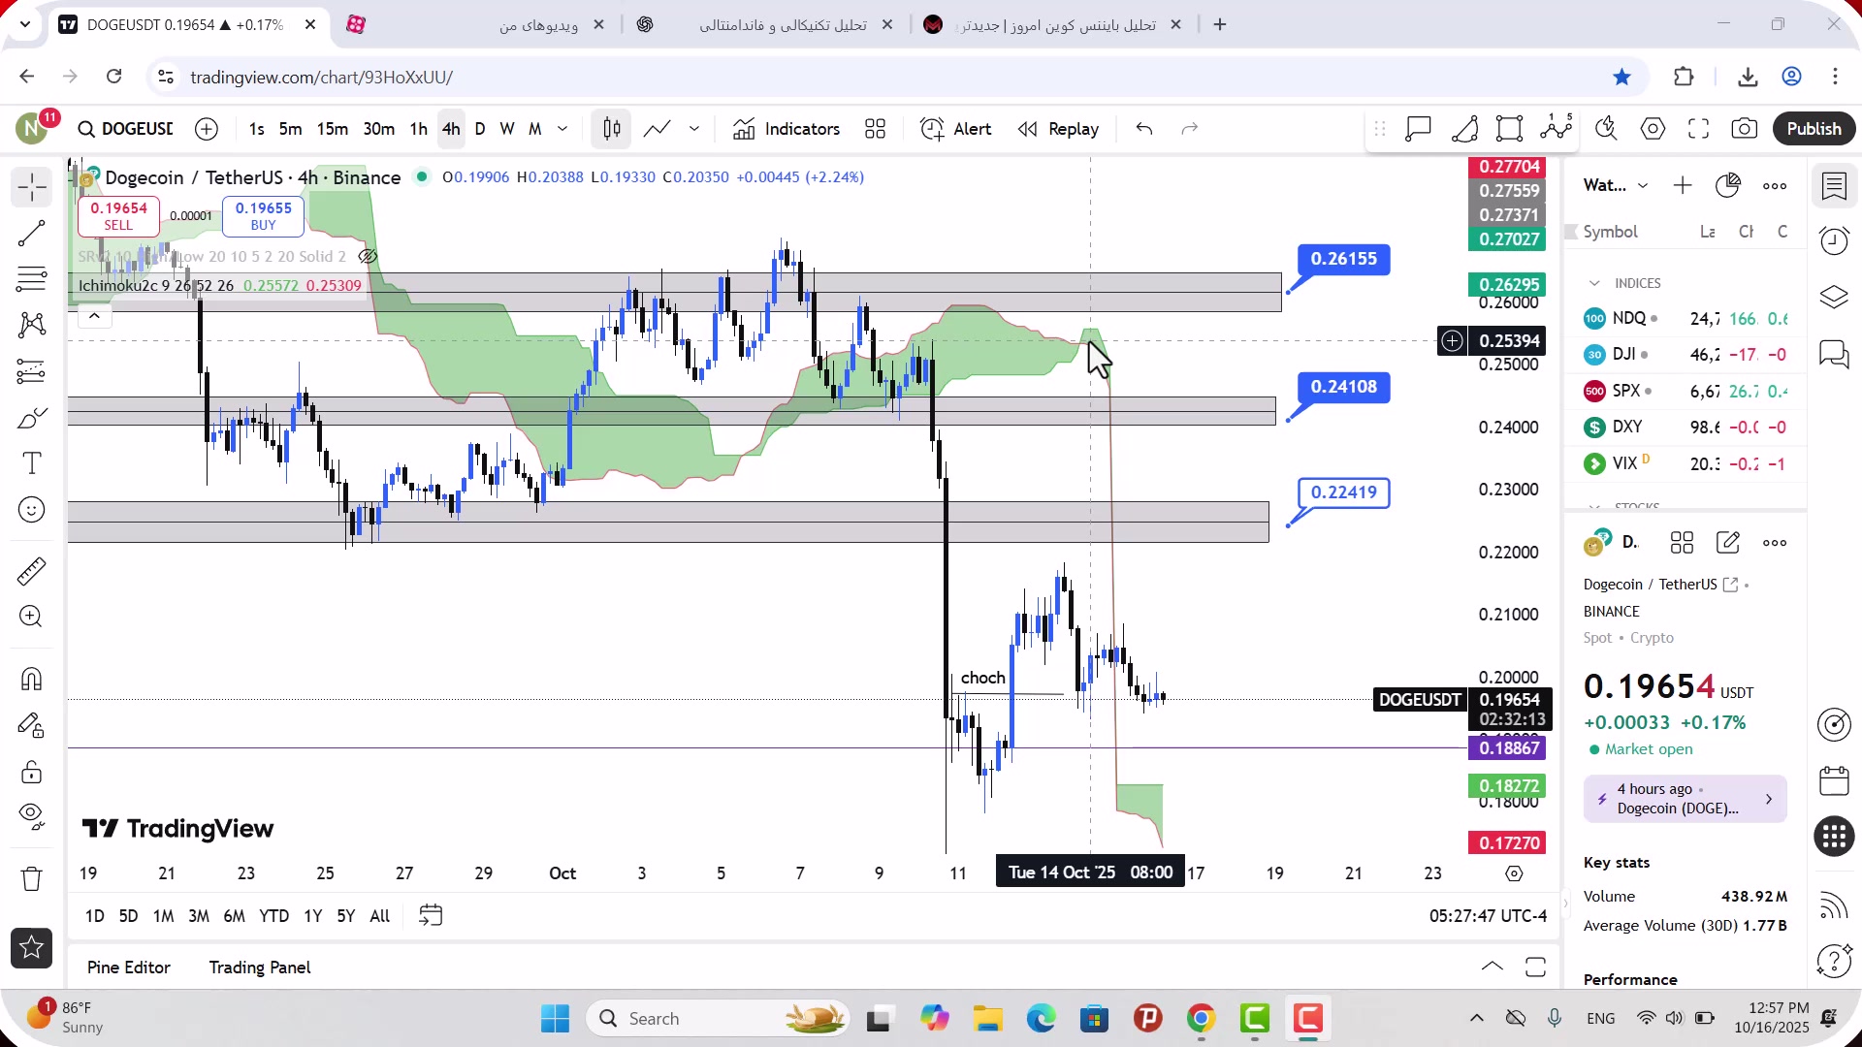1862x1047 pixels.
Task: Expand the watchlist name dropdown
Action: tap(1643, 186)
